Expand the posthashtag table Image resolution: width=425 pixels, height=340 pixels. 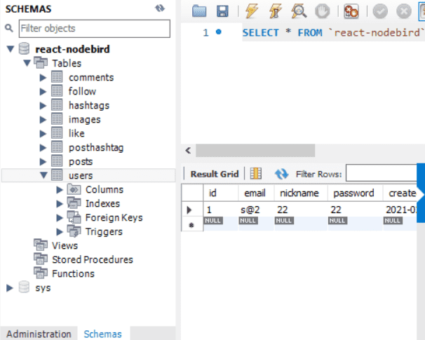(x=43, y=147)
